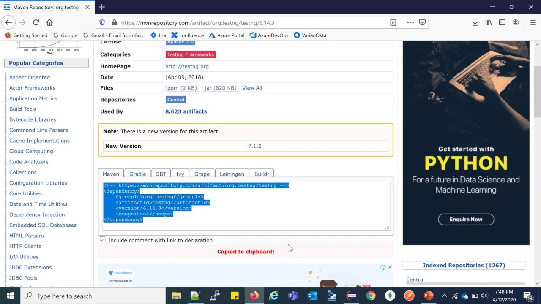Open the 8,623 artifacts link
The height and width of the screenshot is (304, 541).
pyautogui.click(x=186, y=111)
